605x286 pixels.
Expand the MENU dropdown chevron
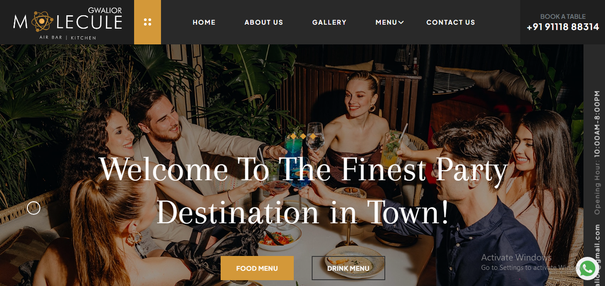tap(401, 22)
